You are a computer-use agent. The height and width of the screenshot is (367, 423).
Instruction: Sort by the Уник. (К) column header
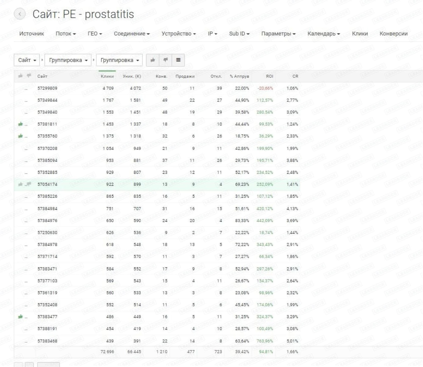click(x=132, y=76)
